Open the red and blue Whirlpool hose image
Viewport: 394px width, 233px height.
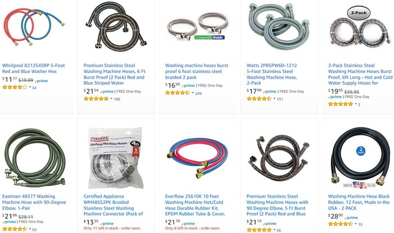[34, 28]
